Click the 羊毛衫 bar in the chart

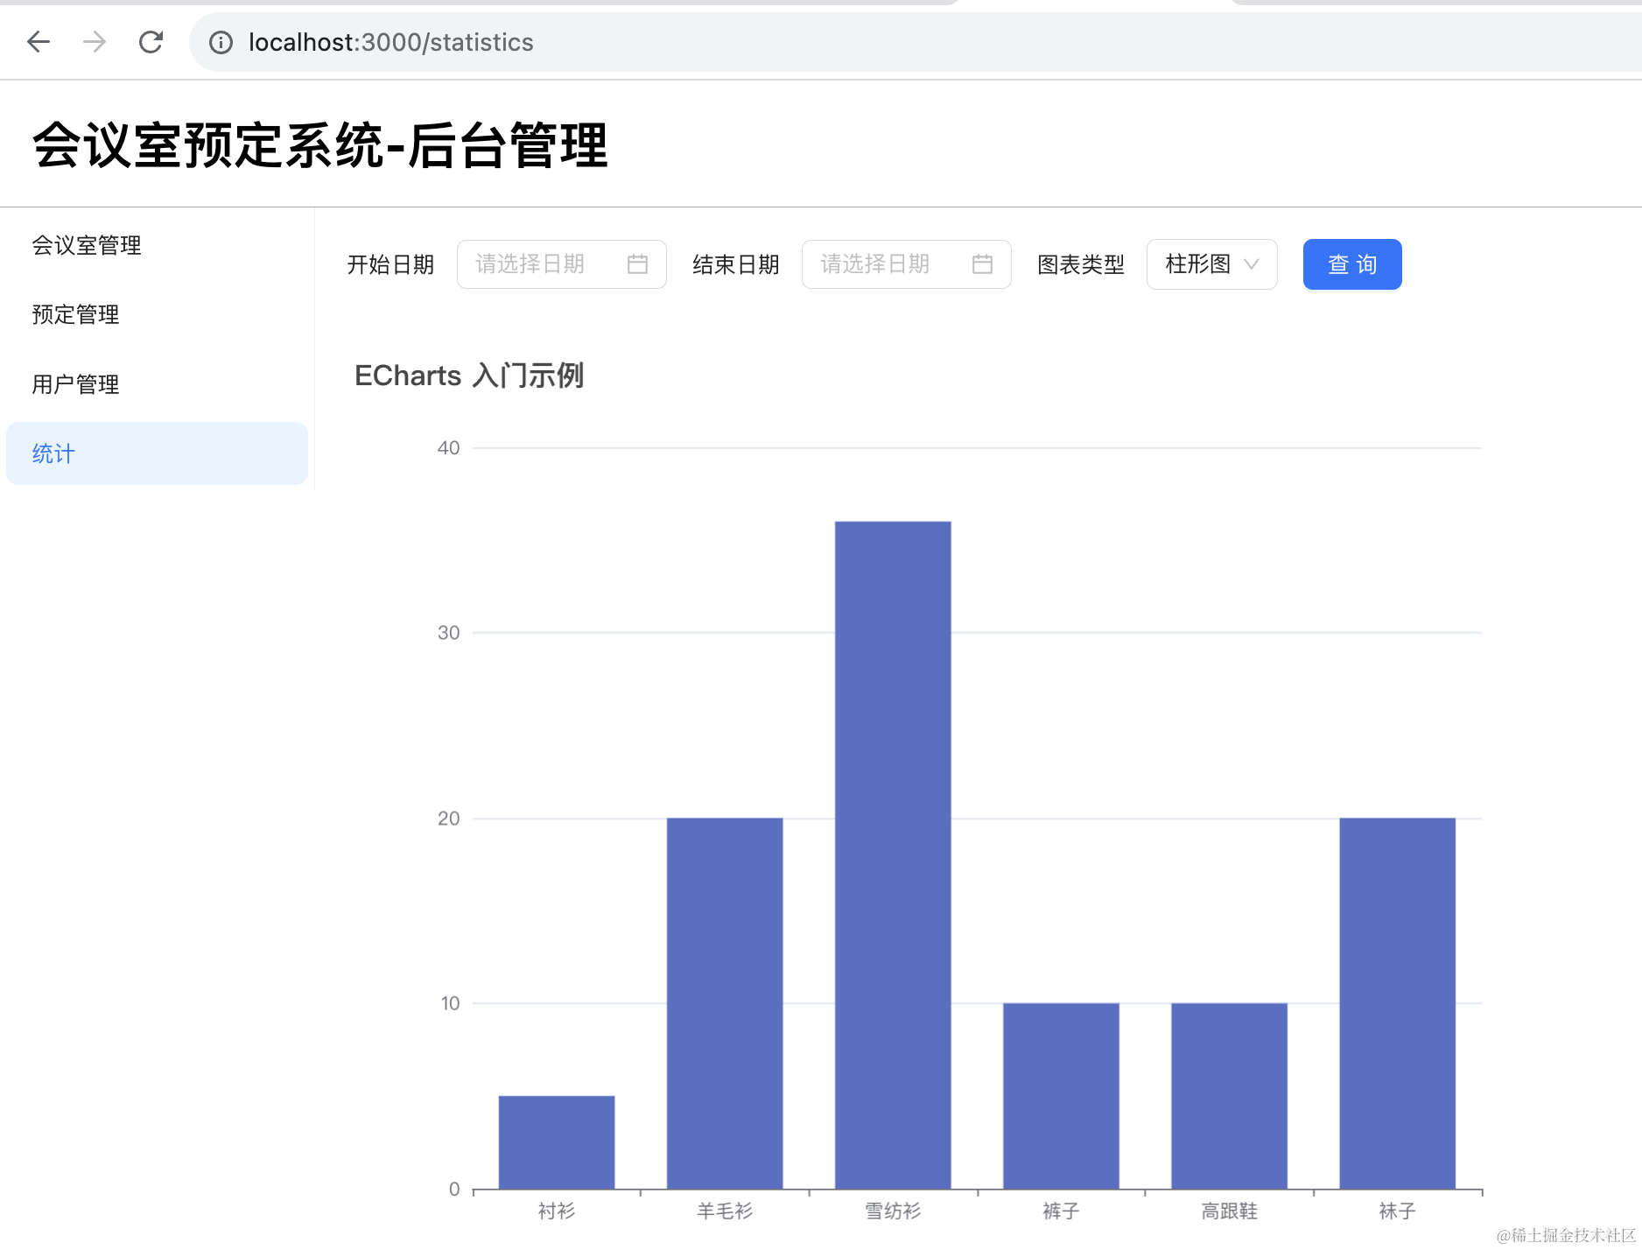[x=725, y=1003]
